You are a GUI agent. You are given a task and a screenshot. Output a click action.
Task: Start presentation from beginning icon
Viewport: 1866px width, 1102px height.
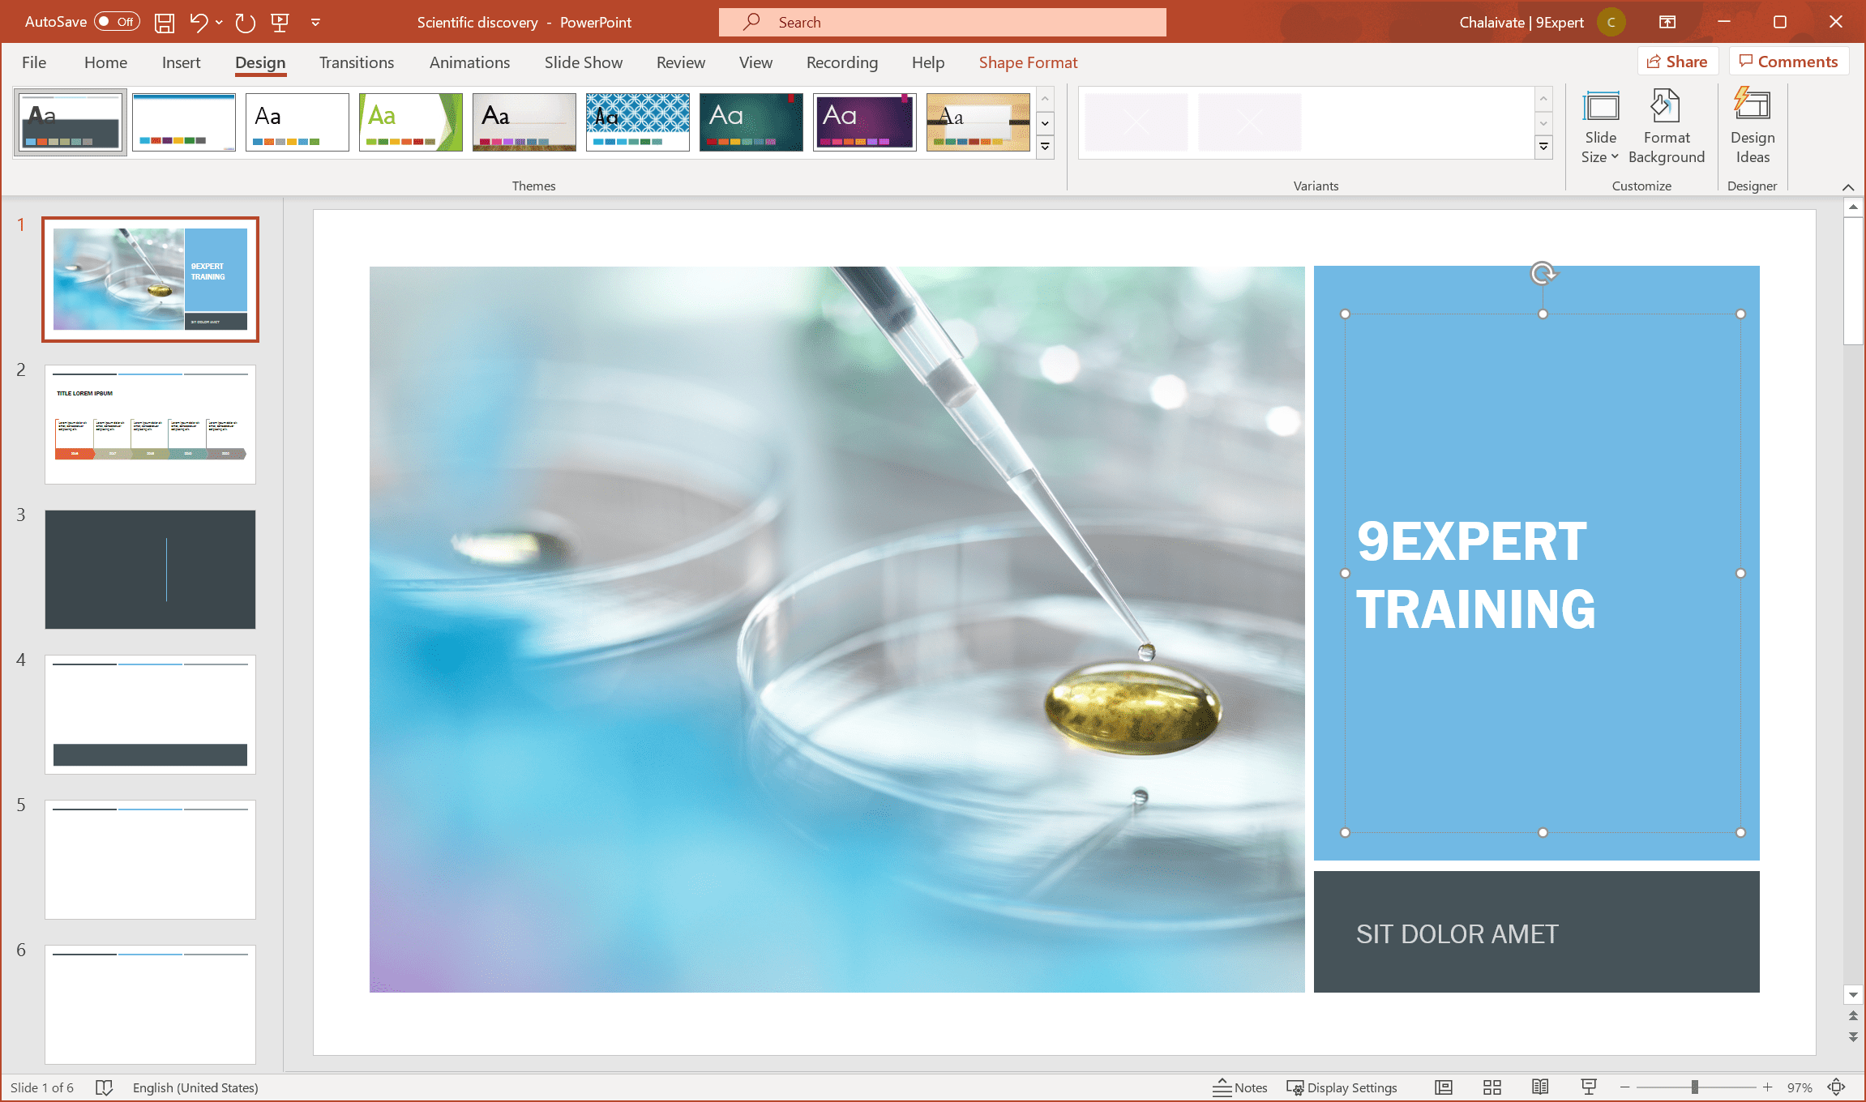280,22
